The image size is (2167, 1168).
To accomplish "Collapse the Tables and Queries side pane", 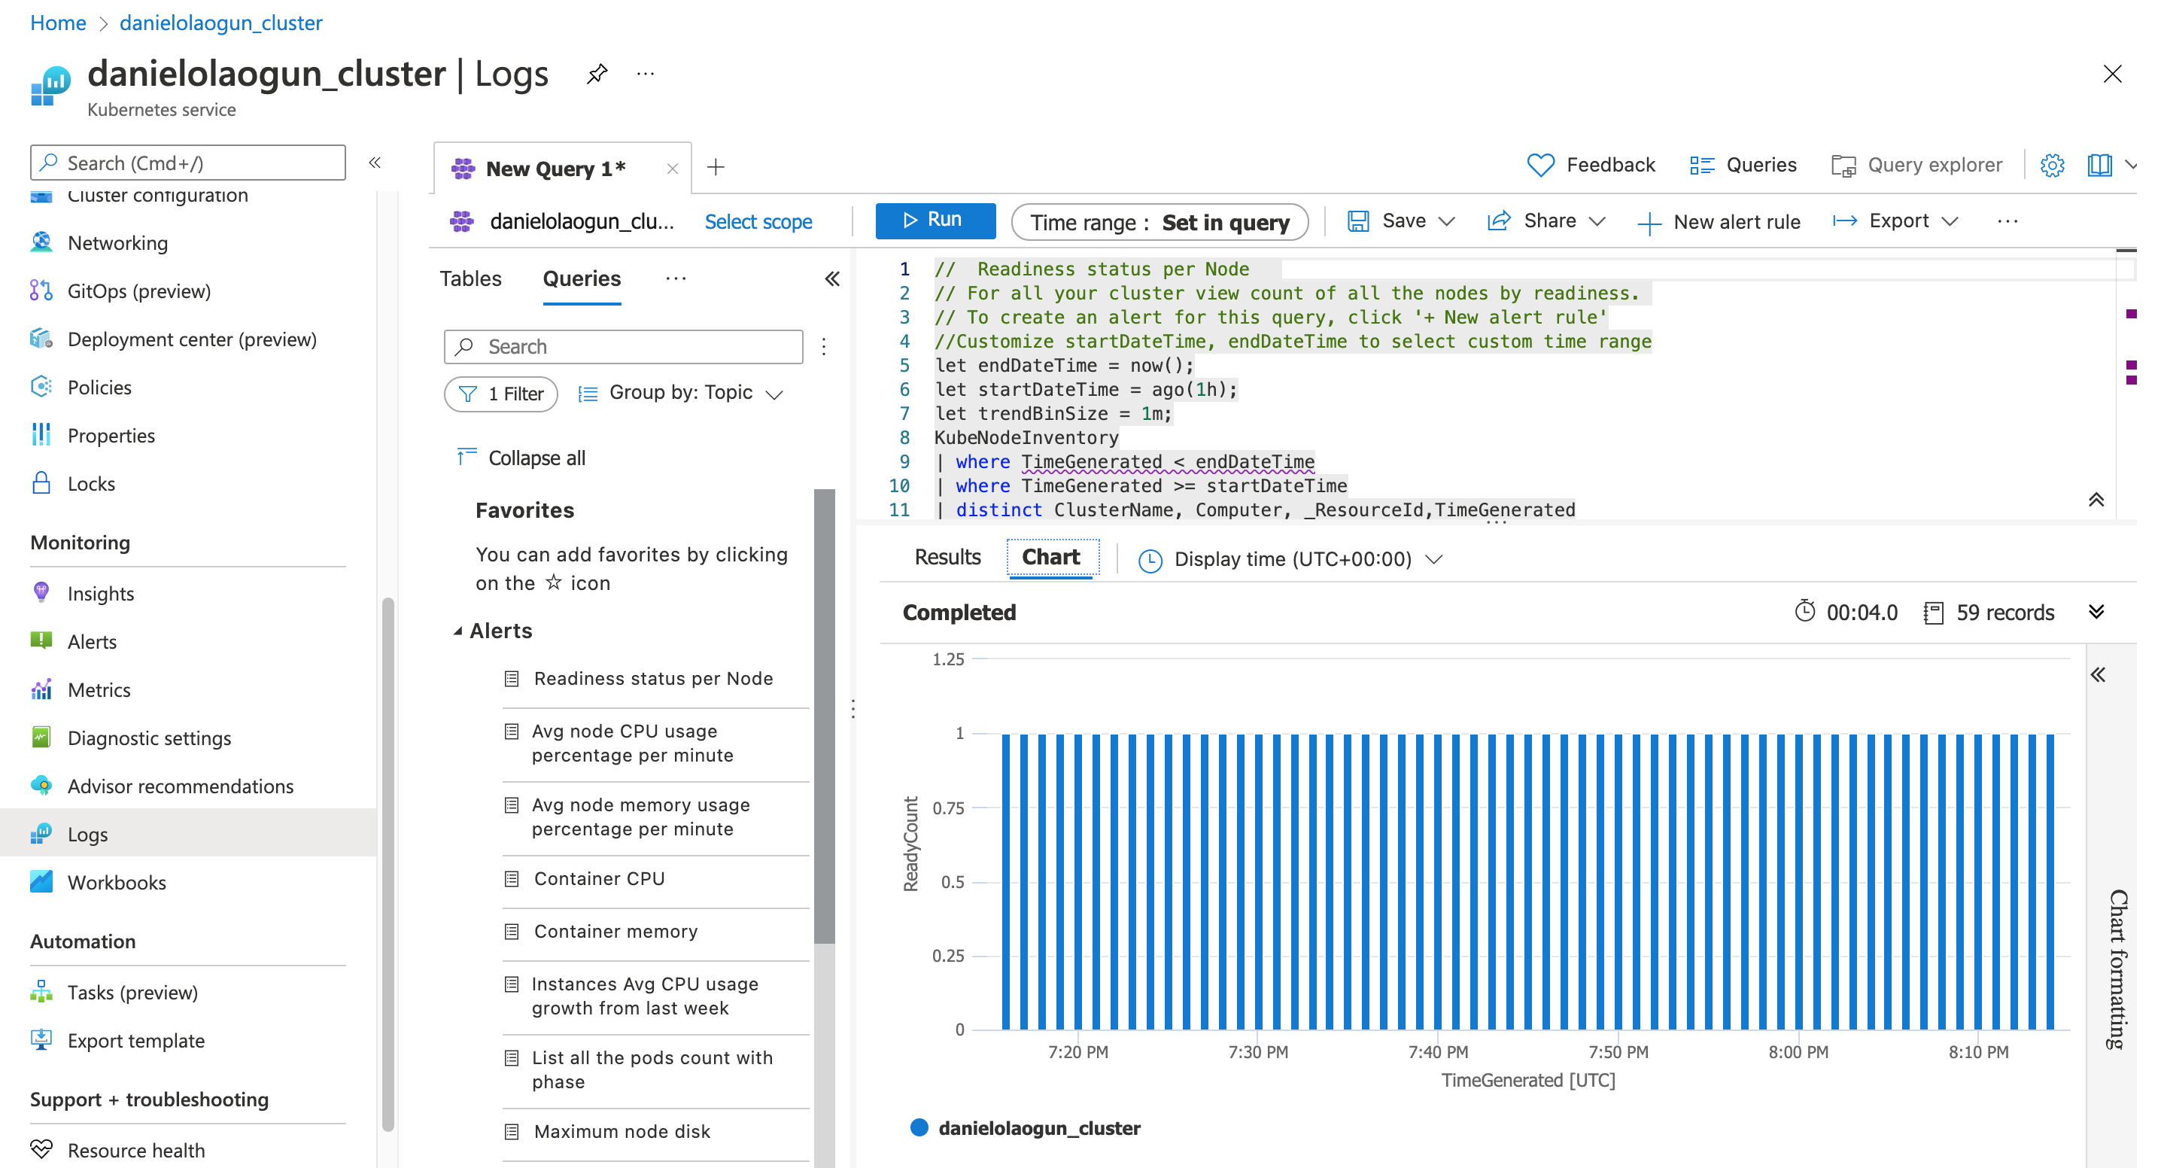I will click(x=832, y=278).
